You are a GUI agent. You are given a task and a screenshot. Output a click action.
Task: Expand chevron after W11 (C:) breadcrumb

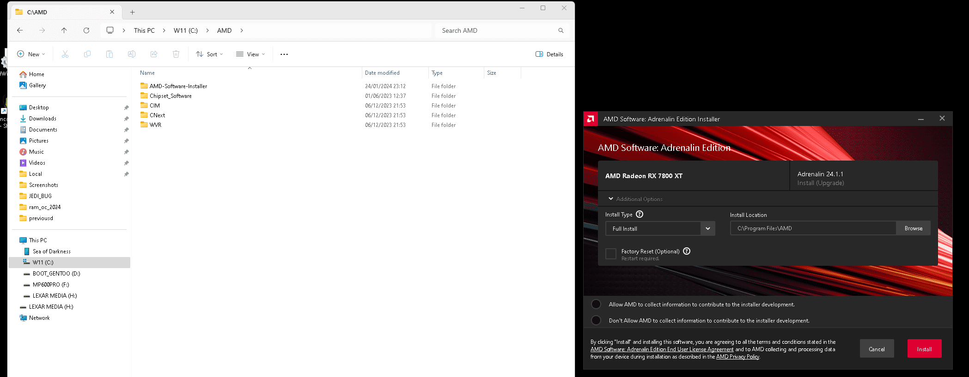point(207,30)
